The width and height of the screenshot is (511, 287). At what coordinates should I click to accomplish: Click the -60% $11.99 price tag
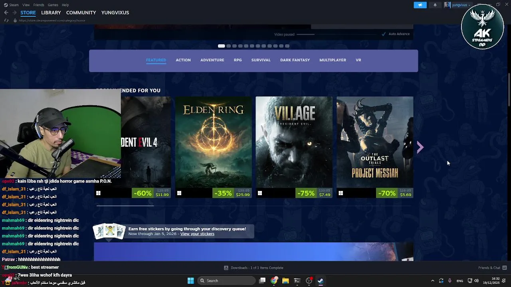pyautogui.click(x=151, y=193)
